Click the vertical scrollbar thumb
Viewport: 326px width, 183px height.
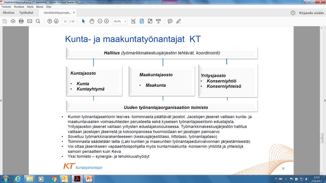pyautogui.click(x=322, y=138)
